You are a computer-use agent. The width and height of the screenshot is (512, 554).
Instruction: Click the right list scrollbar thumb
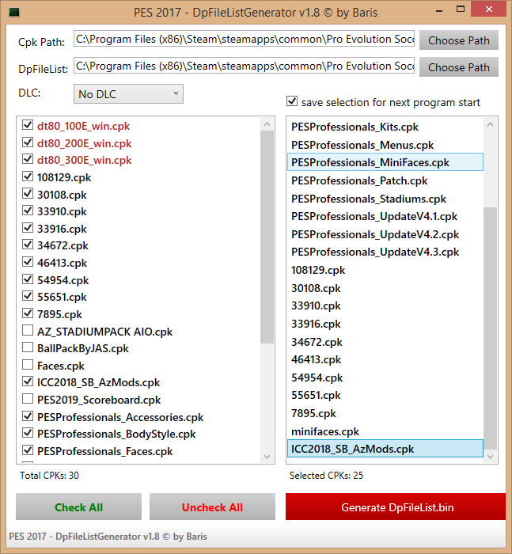[x=490, y=328]
